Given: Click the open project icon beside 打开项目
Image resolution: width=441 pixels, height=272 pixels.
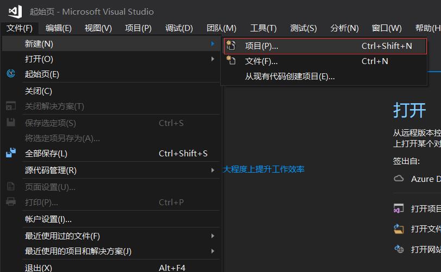Looking at the screenshot, I should pyautogui.click(x=399, y=208).
